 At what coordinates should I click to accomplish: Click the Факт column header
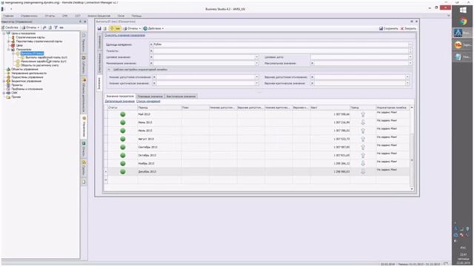(330, 108)
